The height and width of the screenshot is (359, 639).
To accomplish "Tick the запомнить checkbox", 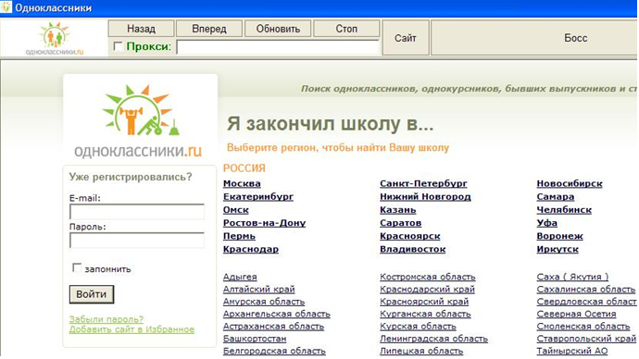I will pyautogui.click(x=77, y=267).
